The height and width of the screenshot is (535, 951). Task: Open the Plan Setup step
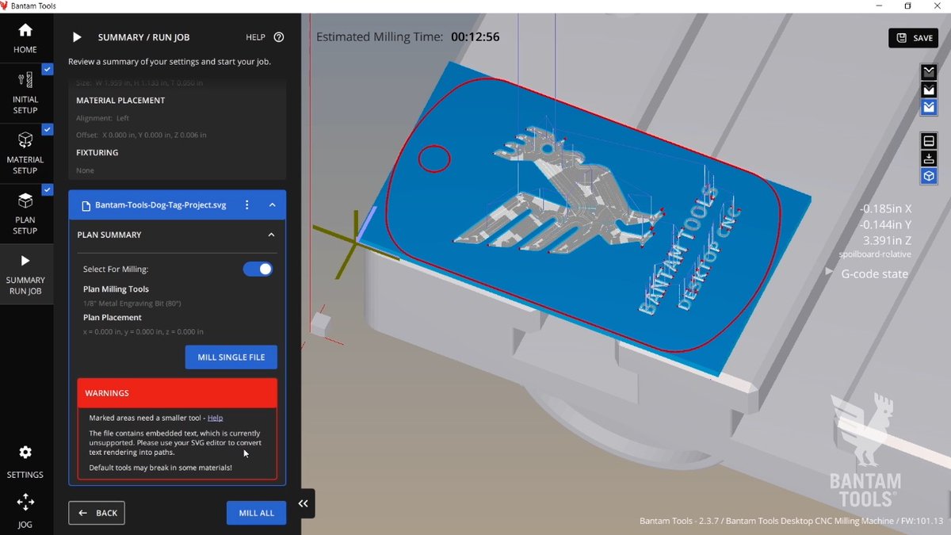(25, 213)
